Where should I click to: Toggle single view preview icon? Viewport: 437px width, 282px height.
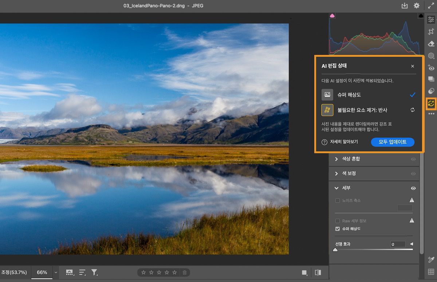(x=304, y=273)
